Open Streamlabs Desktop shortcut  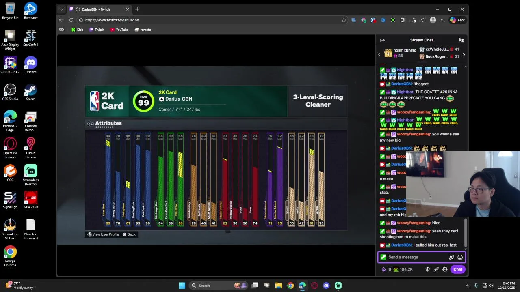click(x=30, y=175)
